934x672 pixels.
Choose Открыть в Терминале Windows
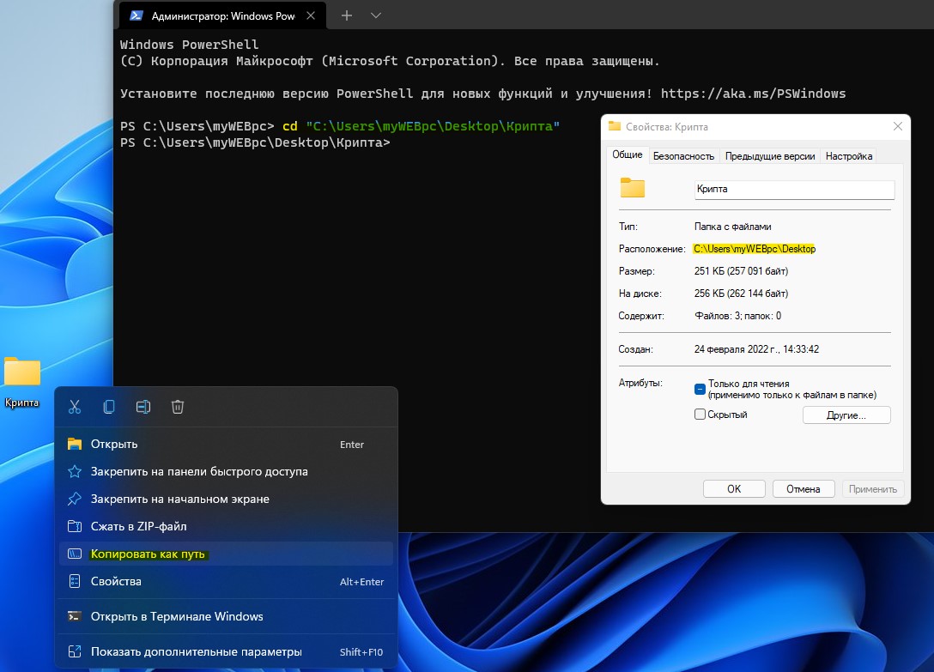click(x=227, y=616)
